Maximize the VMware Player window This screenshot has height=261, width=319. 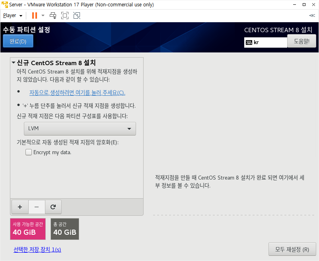(x=304, y=4)
